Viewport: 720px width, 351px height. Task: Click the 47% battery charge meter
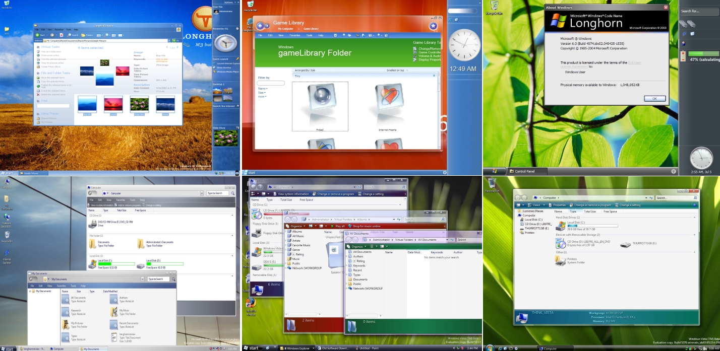point(704,53)
